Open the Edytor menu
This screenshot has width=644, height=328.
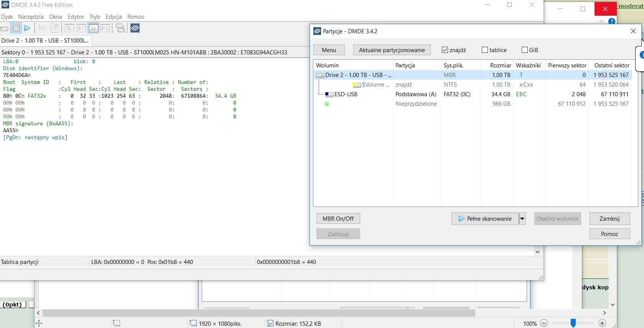(x=76, y=17)
